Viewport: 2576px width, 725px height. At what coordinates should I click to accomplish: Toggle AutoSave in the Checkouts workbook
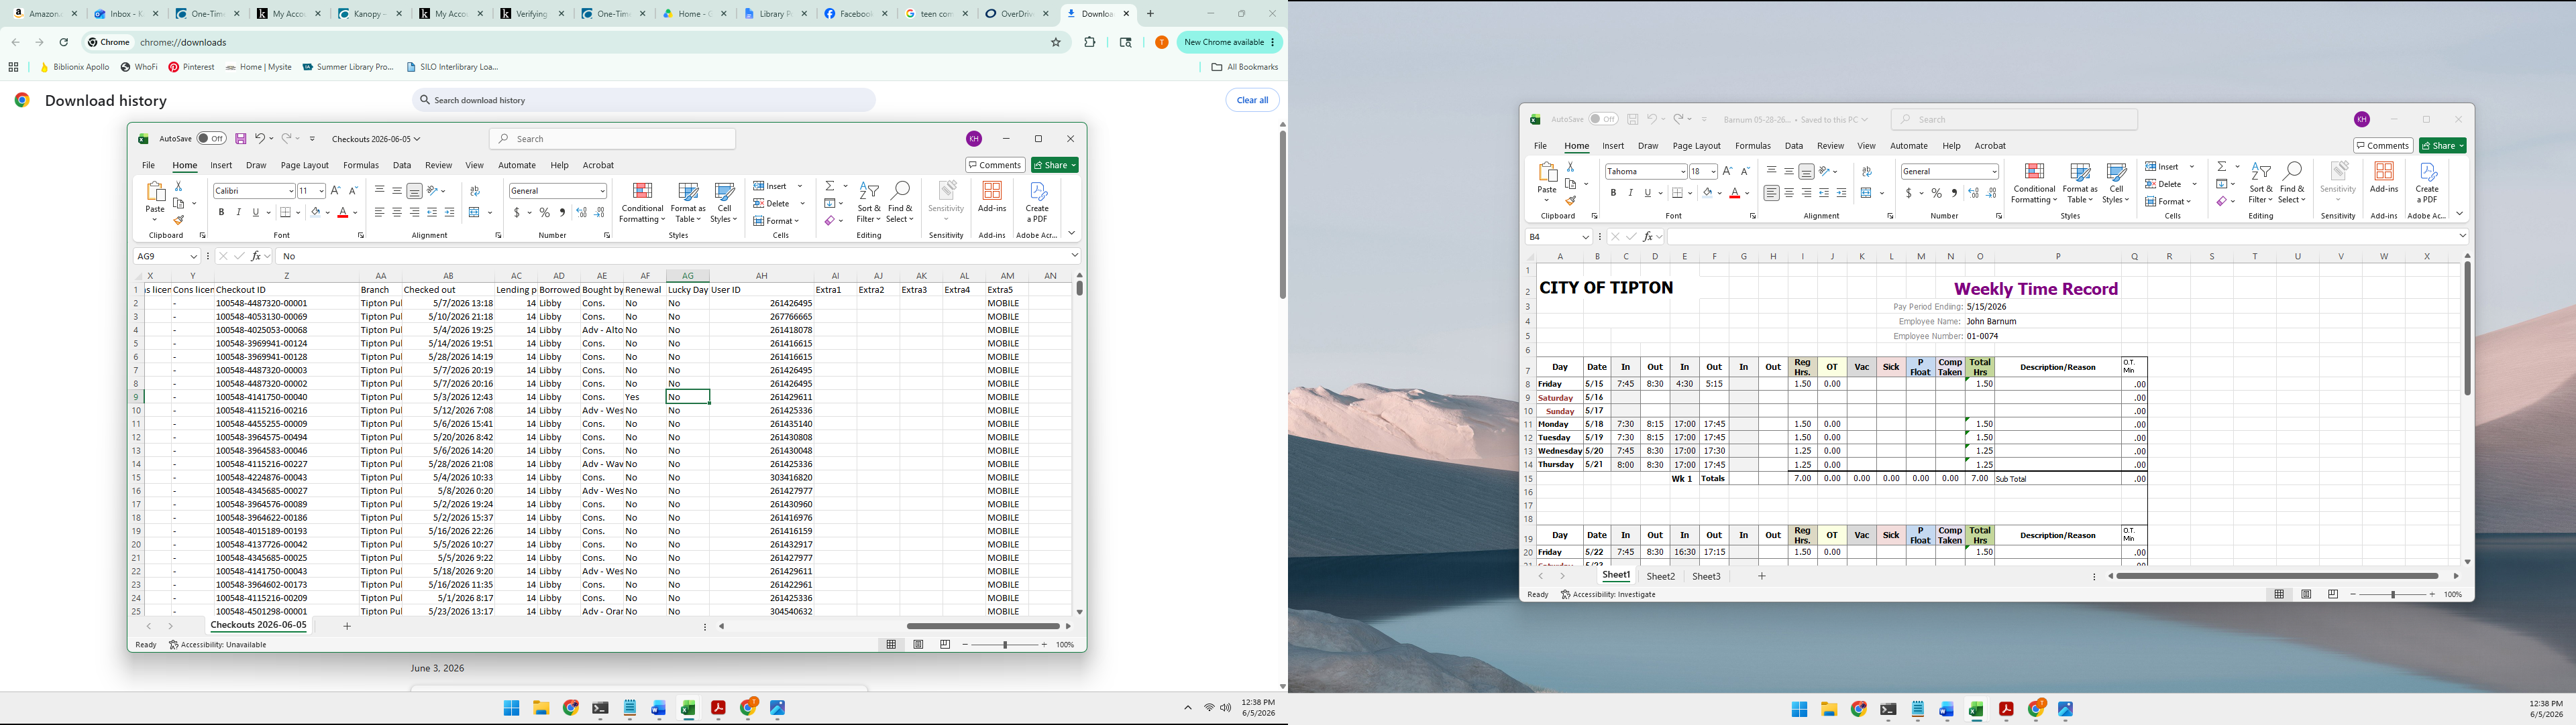(x=211, y=139)
